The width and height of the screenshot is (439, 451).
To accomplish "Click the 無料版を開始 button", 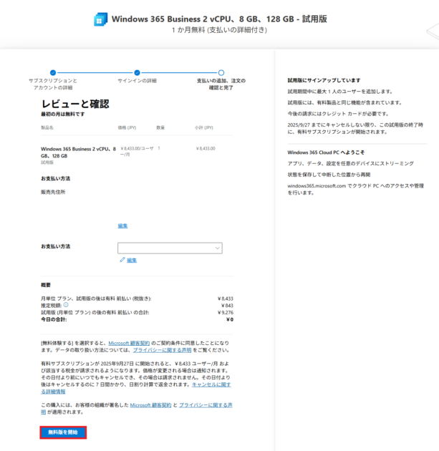I will pyautogui.click(x=63, y=432).
